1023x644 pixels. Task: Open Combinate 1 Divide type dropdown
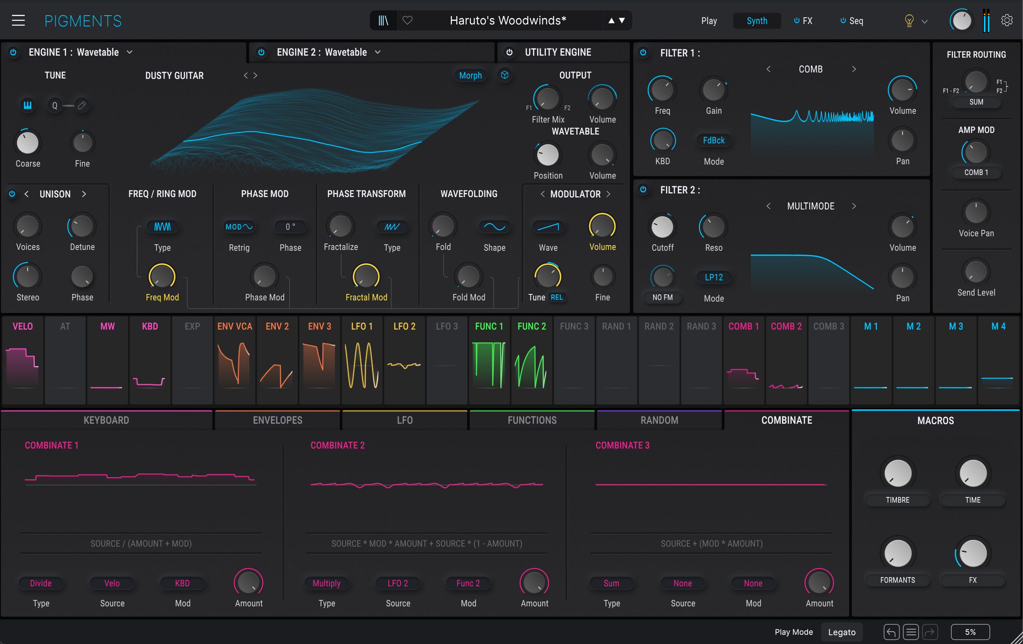click(x=41, y=583)
